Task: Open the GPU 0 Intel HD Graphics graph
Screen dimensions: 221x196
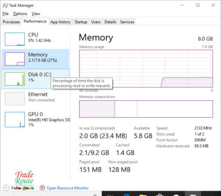Action: [35, 119]
